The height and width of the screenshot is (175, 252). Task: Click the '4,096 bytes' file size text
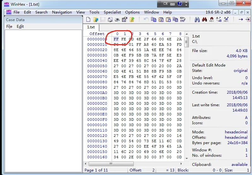click(x=237, y=56)
